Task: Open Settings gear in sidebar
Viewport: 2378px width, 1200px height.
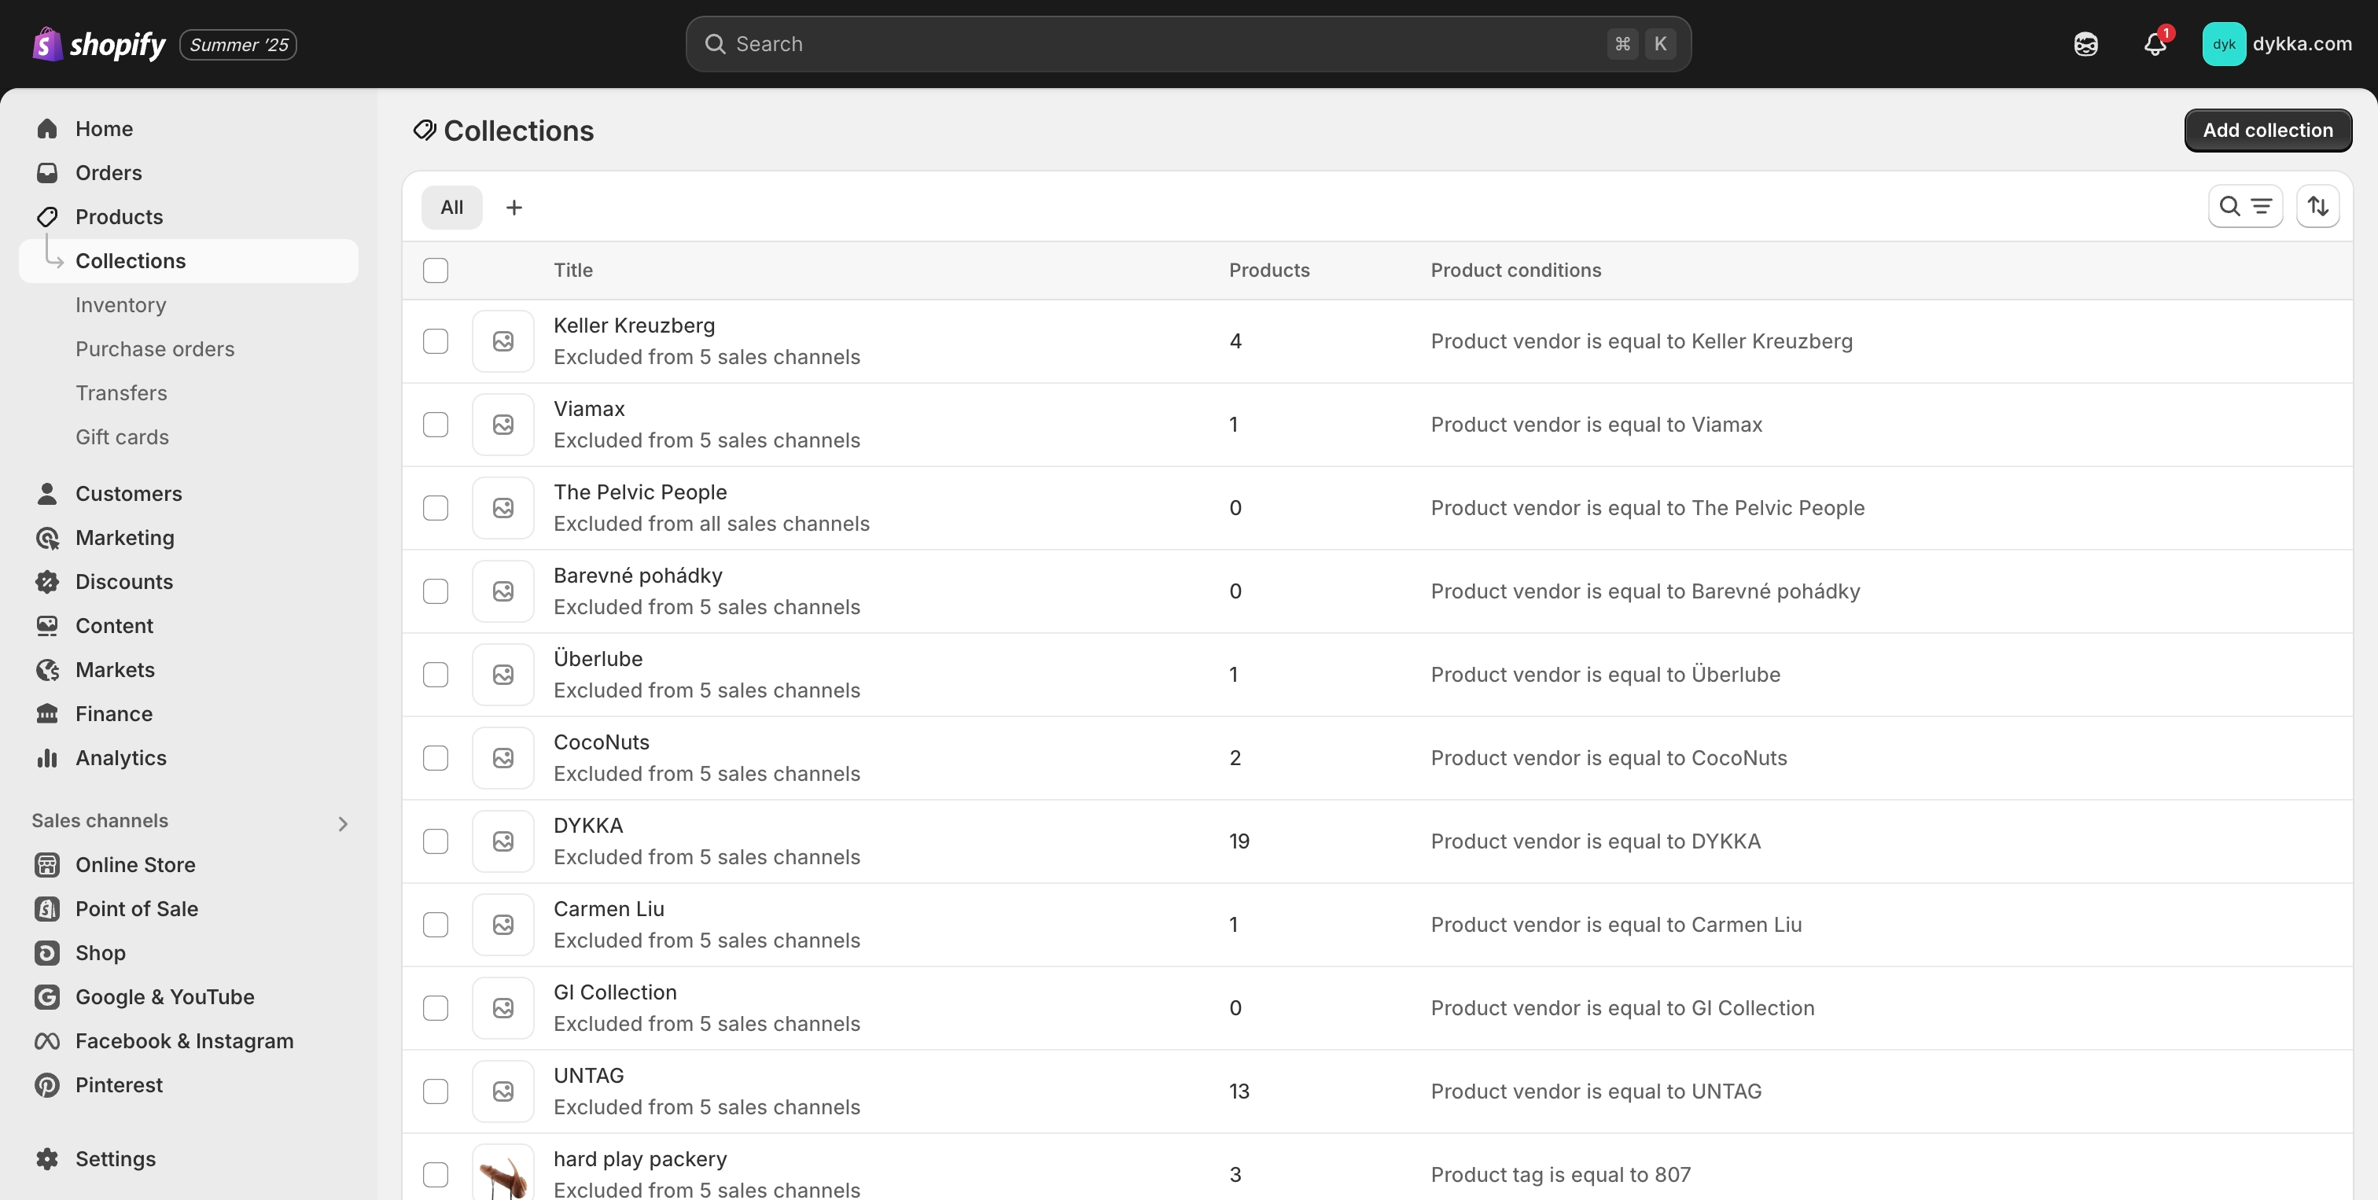Action: tap(115, 1158)
